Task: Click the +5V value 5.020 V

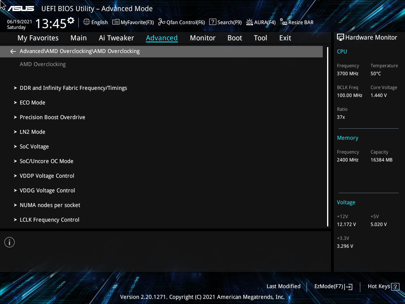Action: pos(379,224)
